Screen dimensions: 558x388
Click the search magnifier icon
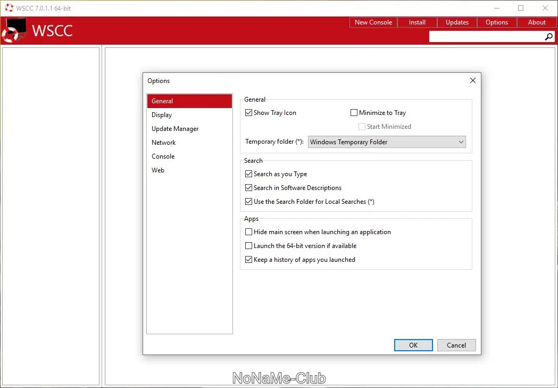tap(549, 37)
